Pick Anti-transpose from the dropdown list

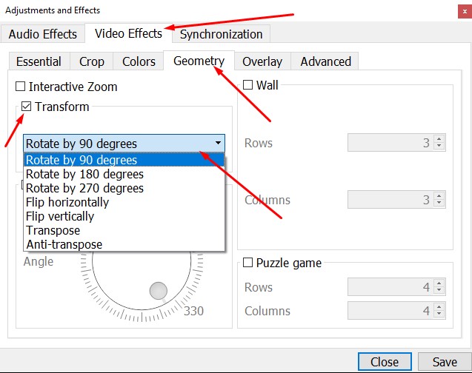[64, 244]
